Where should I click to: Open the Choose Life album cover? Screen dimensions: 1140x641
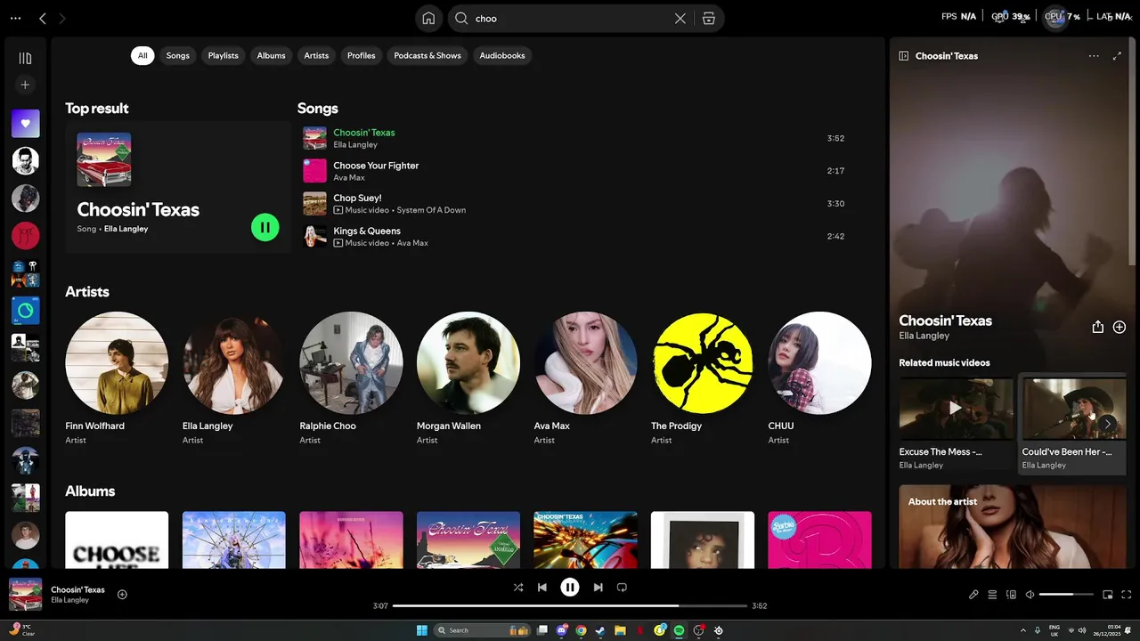117,540
